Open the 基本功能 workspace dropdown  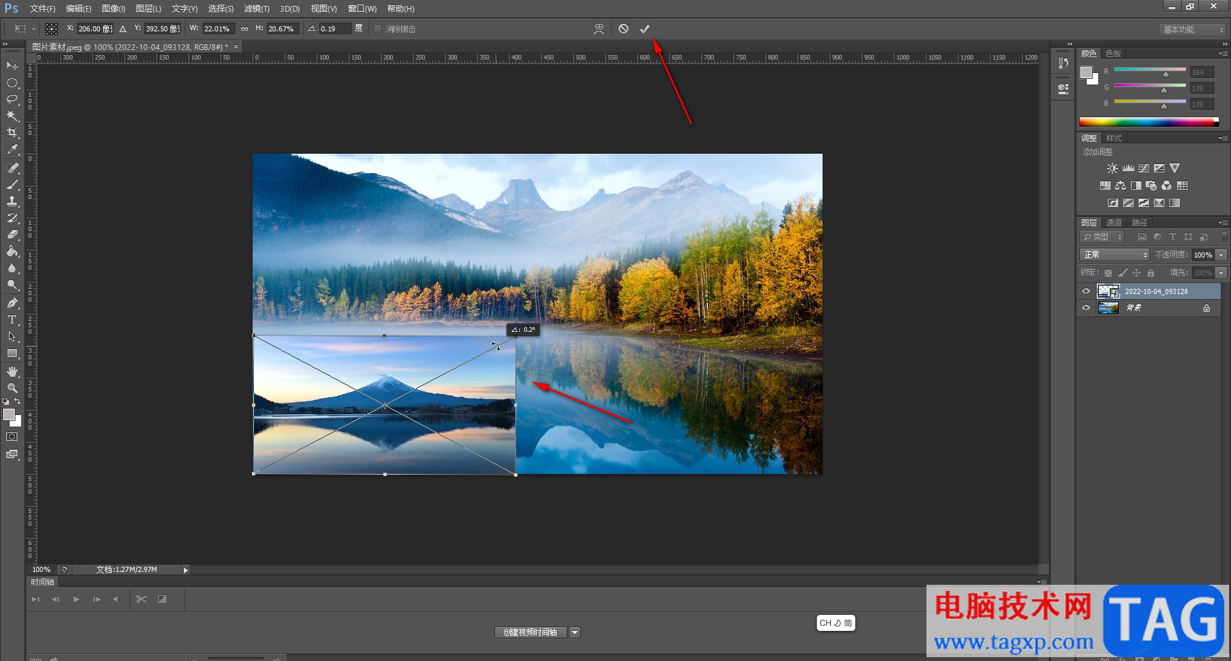pyautogui.click(x=1193, y=30)
